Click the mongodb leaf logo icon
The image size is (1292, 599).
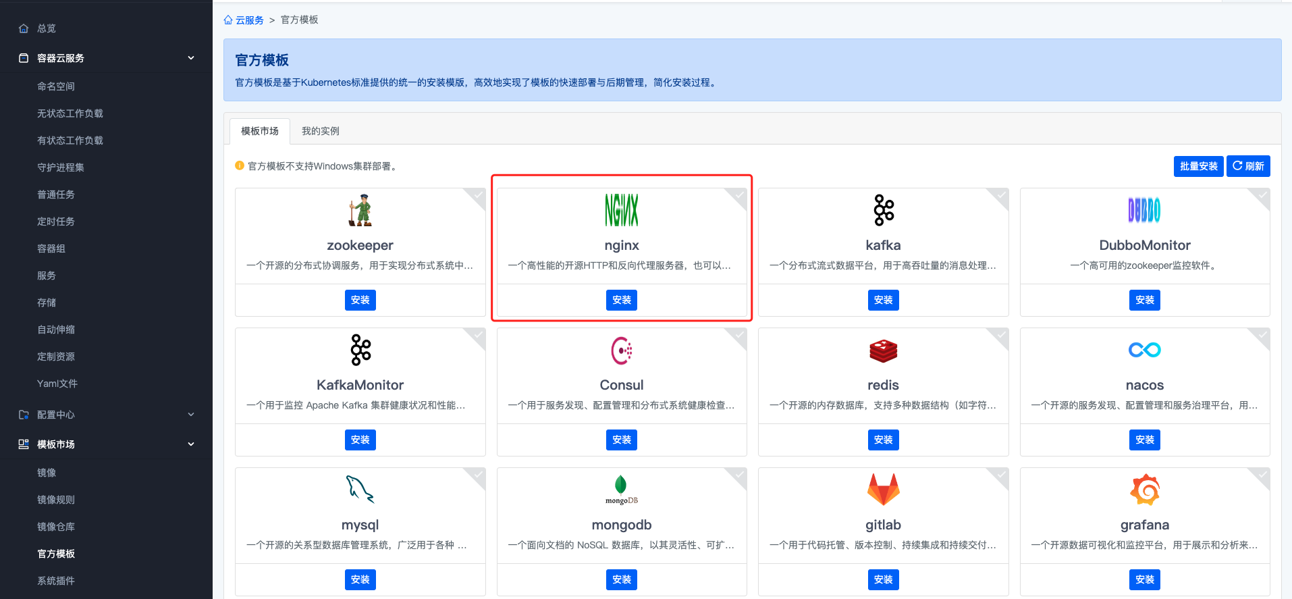621,490
